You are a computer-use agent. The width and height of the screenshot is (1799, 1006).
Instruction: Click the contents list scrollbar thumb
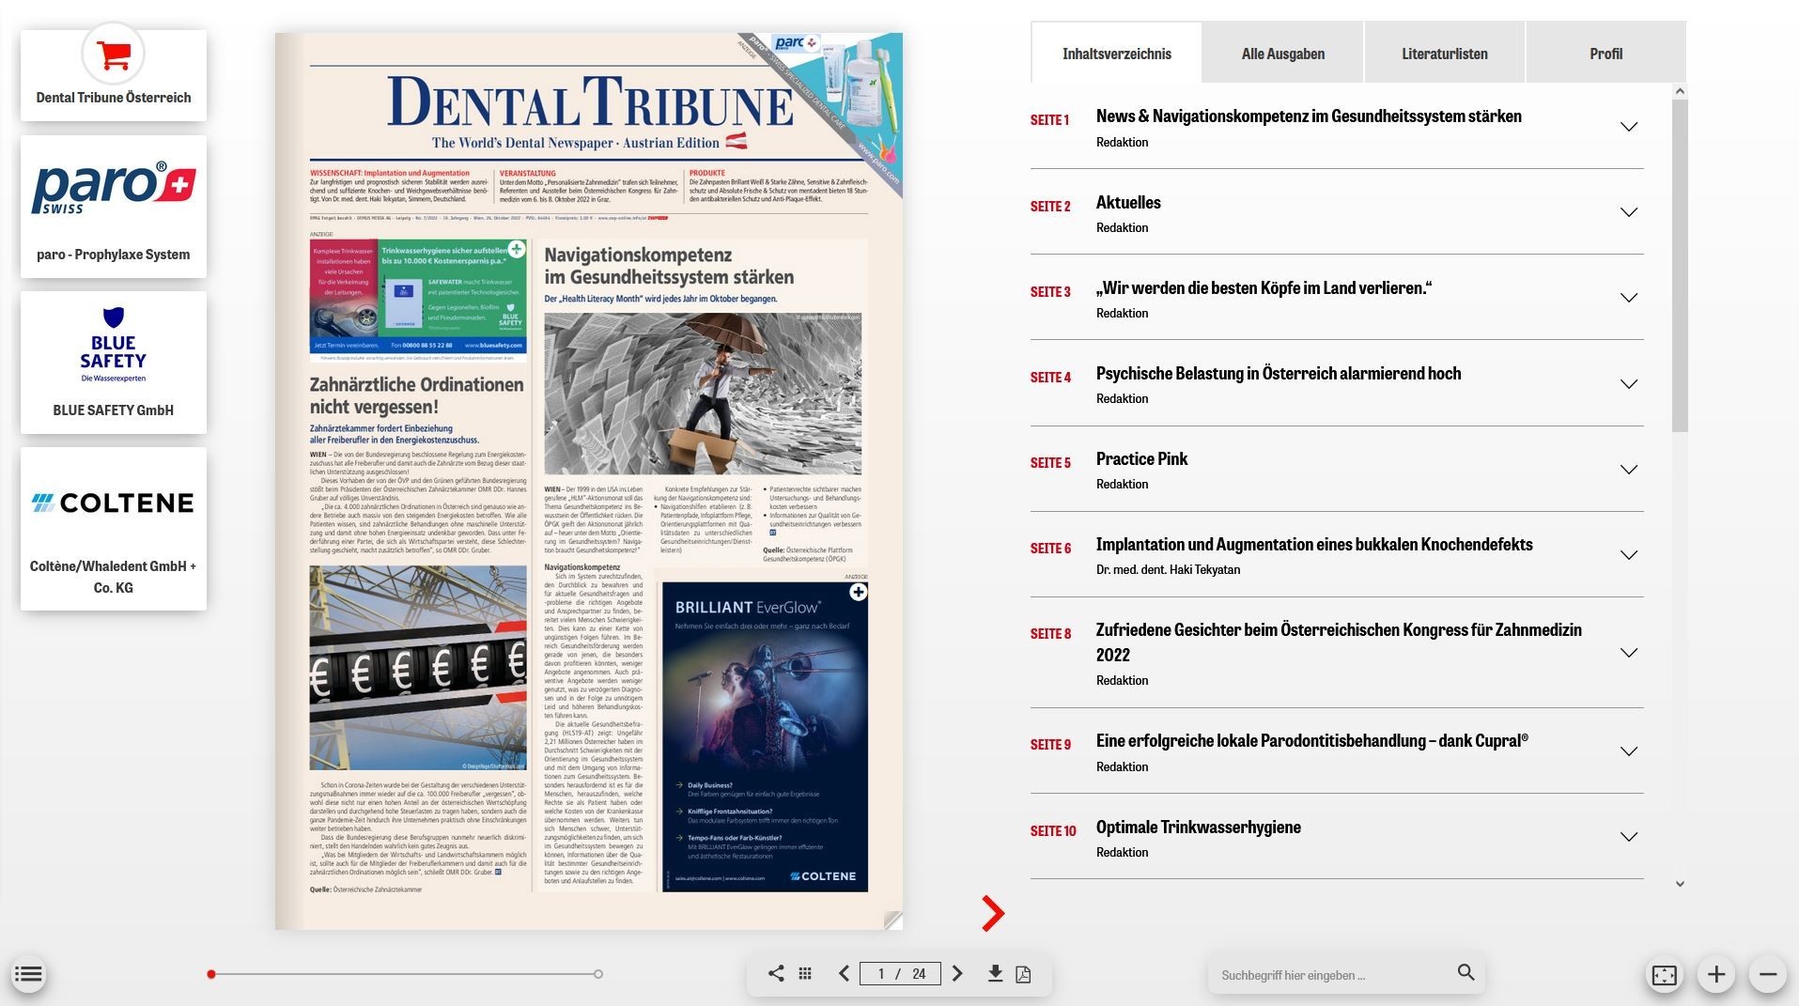pos(1680,266)
